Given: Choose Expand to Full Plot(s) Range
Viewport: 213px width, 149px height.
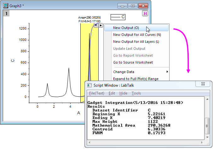Looking at the screenshot, I should (x=135, y=79).
